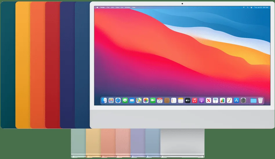This screenshot has width=275, height=159.
Task: Open the Help menu
Action: click(134, 7)
